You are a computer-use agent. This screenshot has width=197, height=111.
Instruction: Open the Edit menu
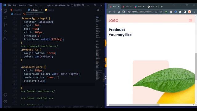[x=15, y=5]
